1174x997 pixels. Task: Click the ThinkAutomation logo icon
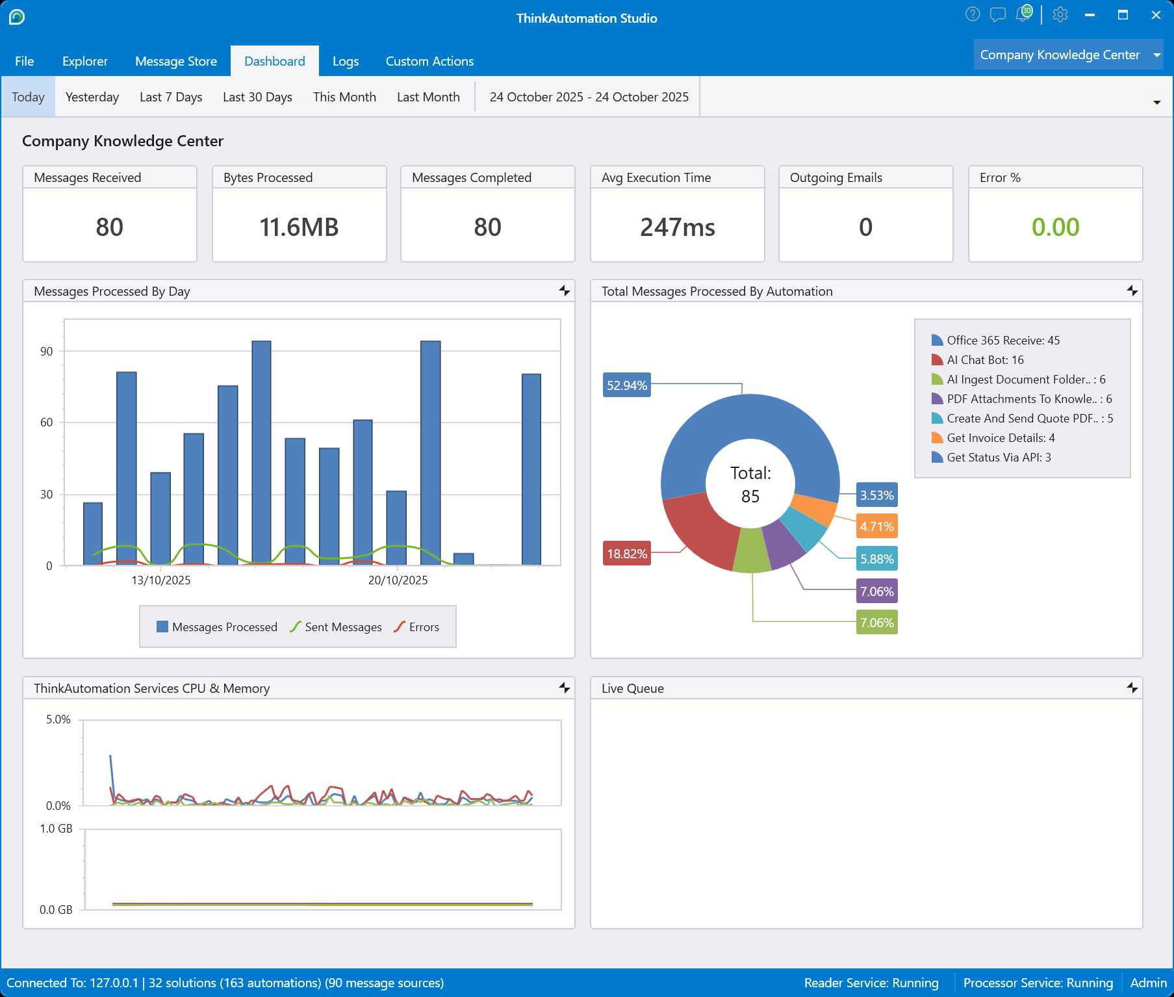tap(17, 17)
